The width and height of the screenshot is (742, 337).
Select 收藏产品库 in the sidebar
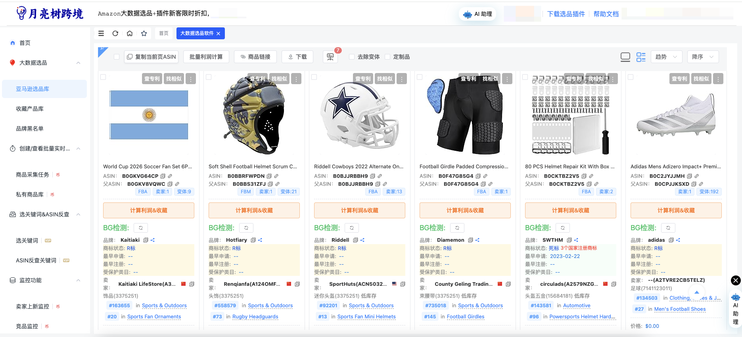click(30, 109)
